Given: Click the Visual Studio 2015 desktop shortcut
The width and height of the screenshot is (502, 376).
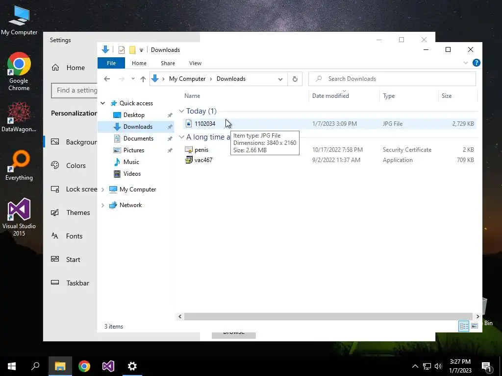Looking at the screenshot, I should [19, 217].
